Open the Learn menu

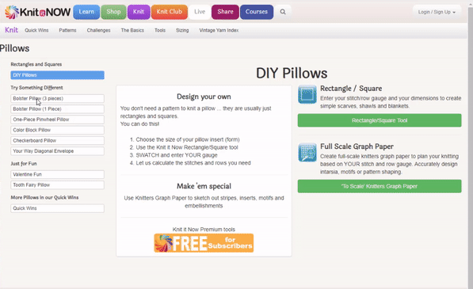(x=86, y=12)
